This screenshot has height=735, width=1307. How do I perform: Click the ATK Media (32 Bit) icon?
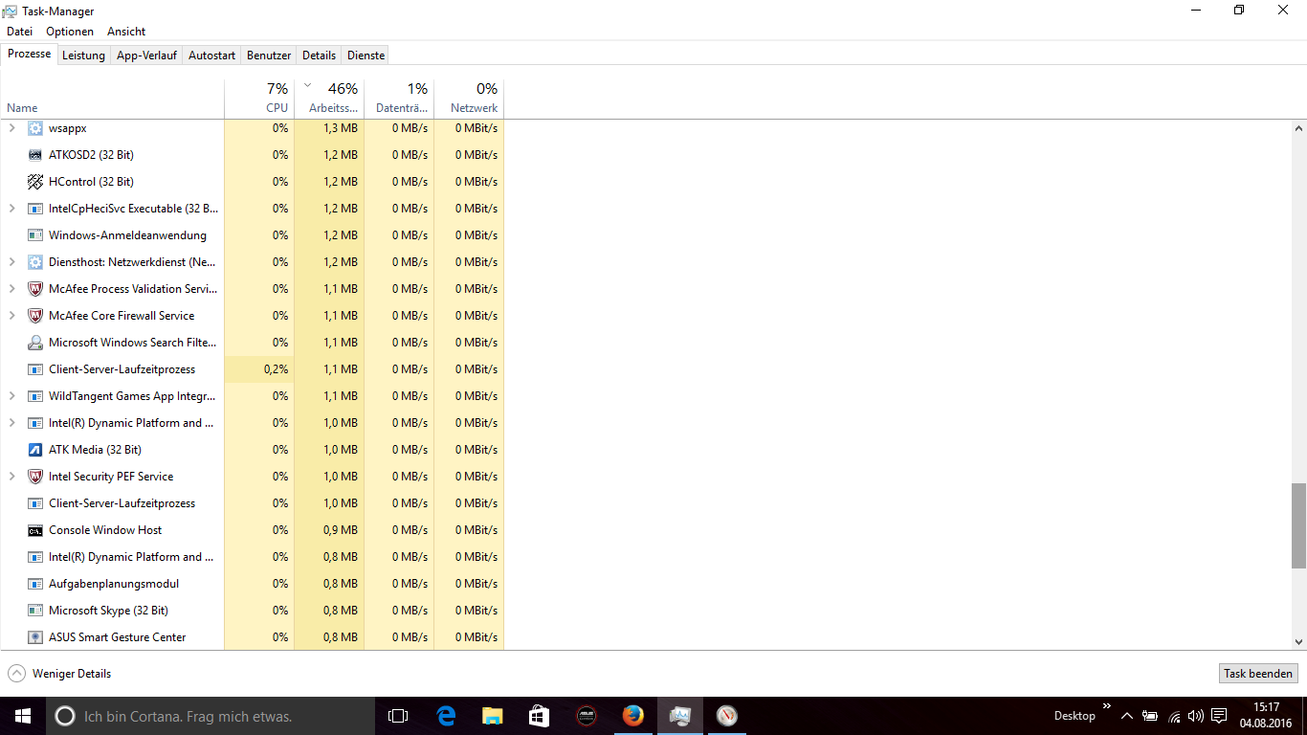click(35, 450)
